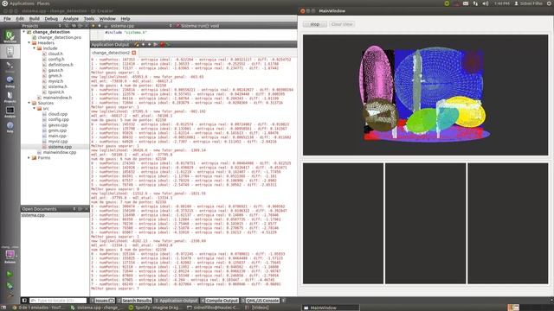Select sistema.cpp in Open Documents

(33, 215)
